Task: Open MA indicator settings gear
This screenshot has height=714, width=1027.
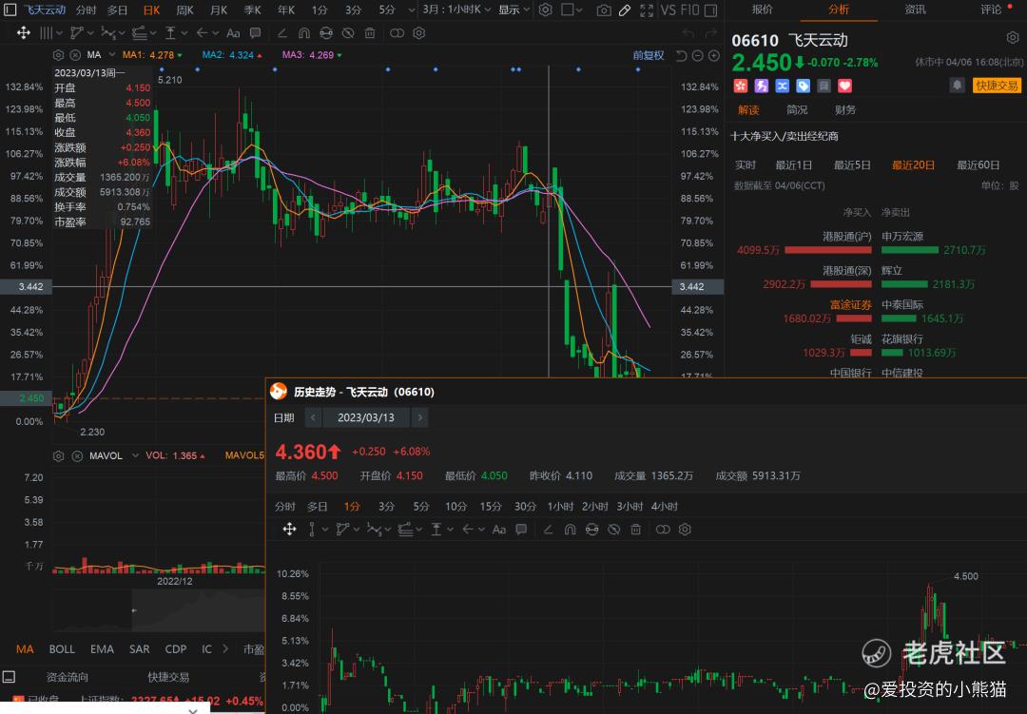Action: 58,55
